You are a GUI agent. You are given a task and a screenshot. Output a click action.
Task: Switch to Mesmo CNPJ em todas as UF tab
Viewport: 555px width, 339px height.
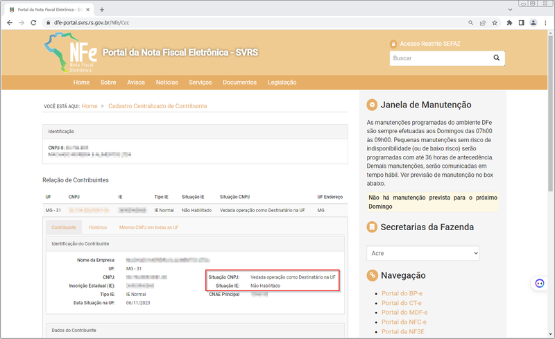[148, 227]
